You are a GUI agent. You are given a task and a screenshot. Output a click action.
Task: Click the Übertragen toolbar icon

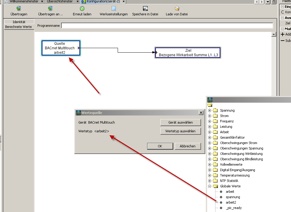pos(19,9)
